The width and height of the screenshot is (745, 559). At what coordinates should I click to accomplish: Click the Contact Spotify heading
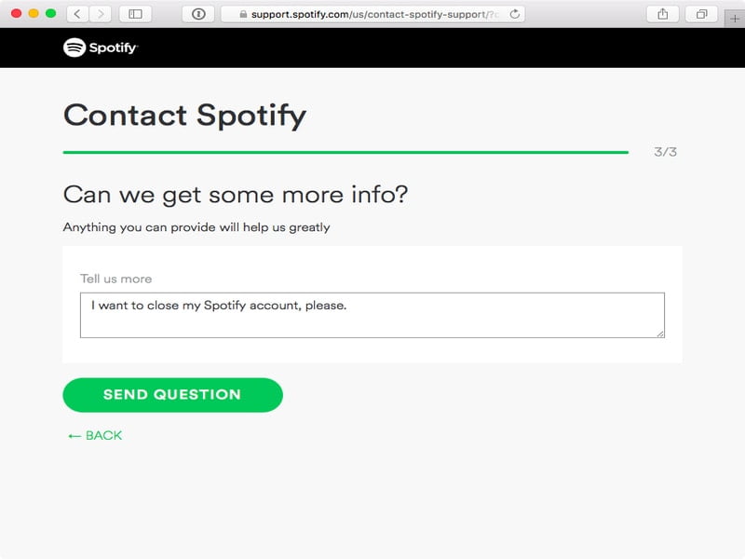[184, 116]
